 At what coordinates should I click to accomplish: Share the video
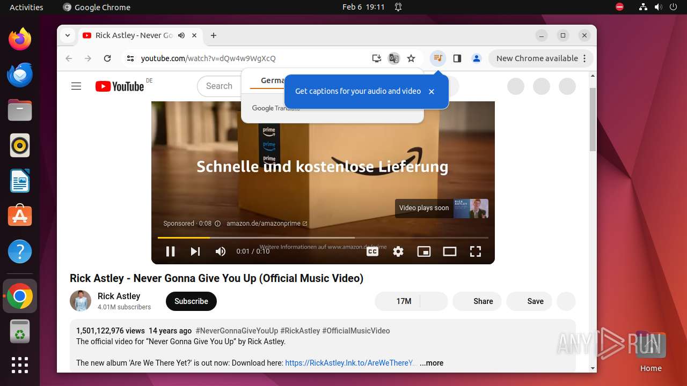[477, 301]
